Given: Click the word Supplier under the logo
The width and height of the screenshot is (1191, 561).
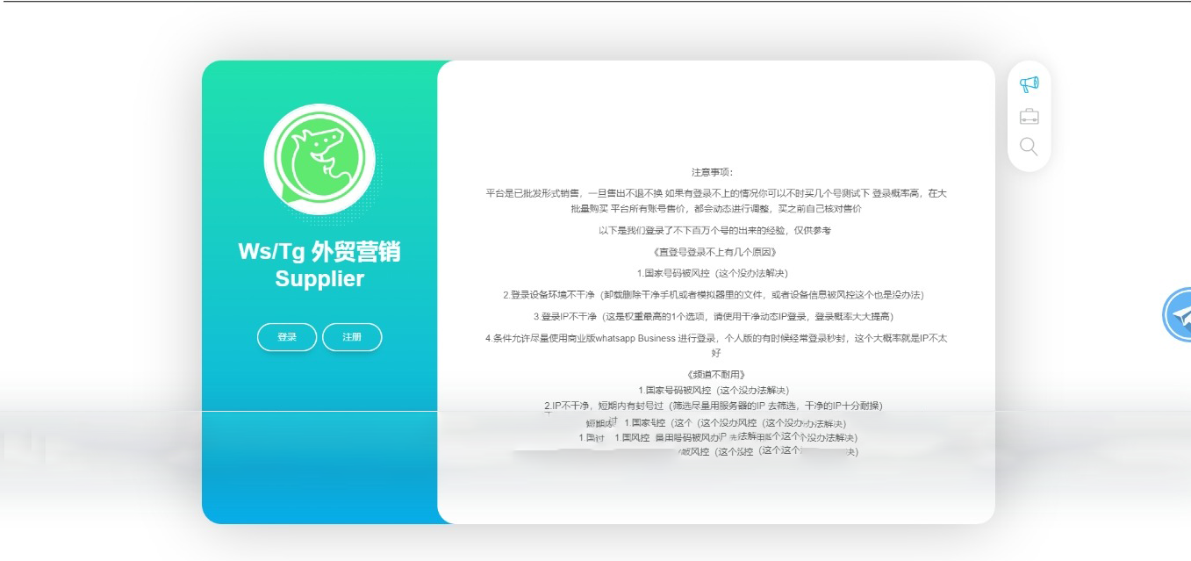Looking at the screenshot, I should point(319,279).
